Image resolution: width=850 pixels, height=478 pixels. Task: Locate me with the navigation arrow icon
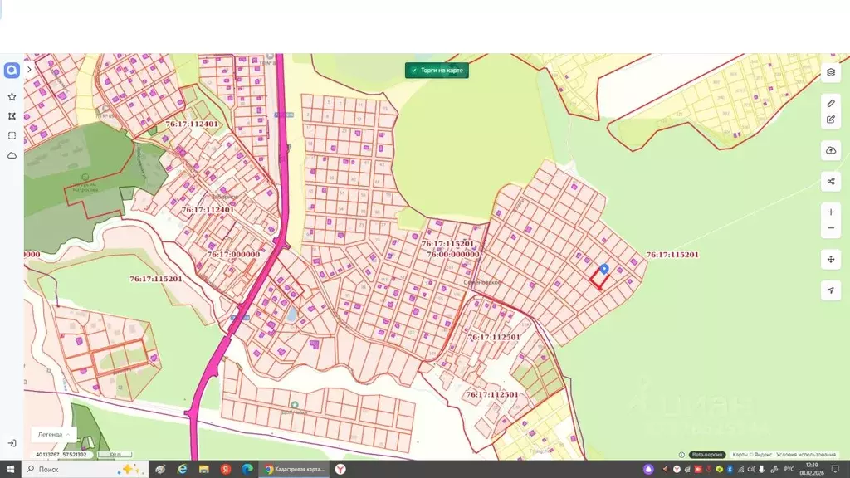click(x=831, y=290)
